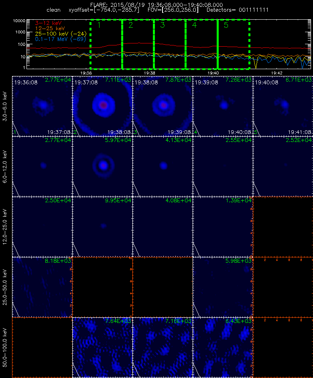Open the 3-6 keV image starting 19:38:08
The height and width of the screenshot is (378, 313).
point(163,106)
